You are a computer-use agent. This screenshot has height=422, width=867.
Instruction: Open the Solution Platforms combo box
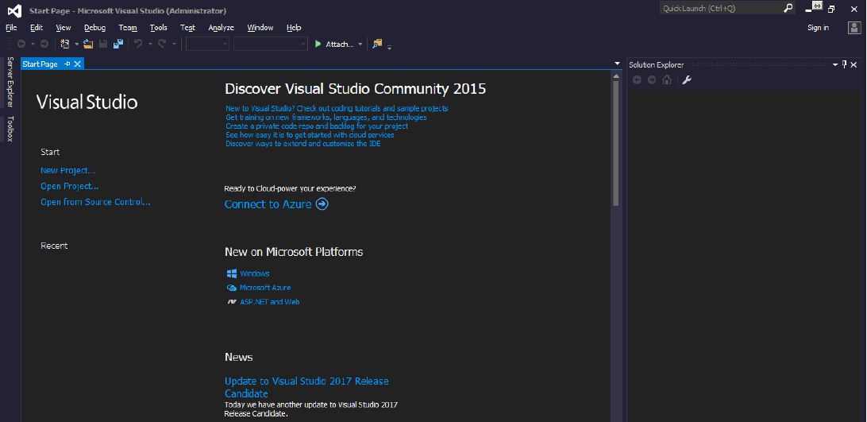click(x=271, y=45)
